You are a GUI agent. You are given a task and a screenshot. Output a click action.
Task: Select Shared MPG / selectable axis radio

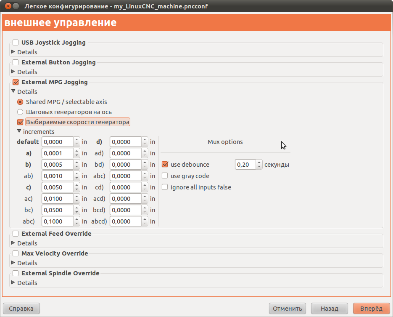[x=20, y=102]
